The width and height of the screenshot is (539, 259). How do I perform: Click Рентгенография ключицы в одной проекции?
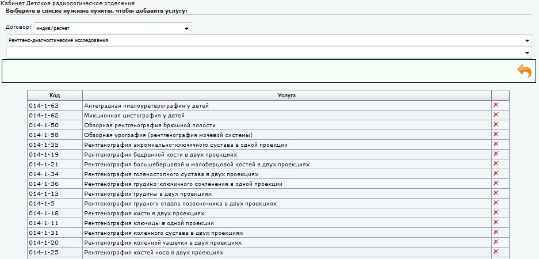(x=149, y=223)
